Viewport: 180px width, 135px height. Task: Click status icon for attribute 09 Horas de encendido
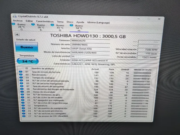[22, 92]
